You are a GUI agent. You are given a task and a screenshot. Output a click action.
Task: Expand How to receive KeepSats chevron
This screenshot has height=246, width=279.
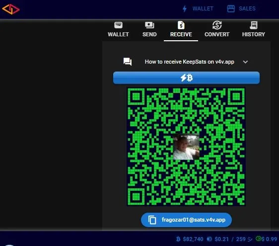point(245,62)
